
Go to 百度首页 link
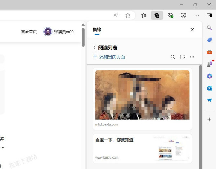(x=29, y=32)
